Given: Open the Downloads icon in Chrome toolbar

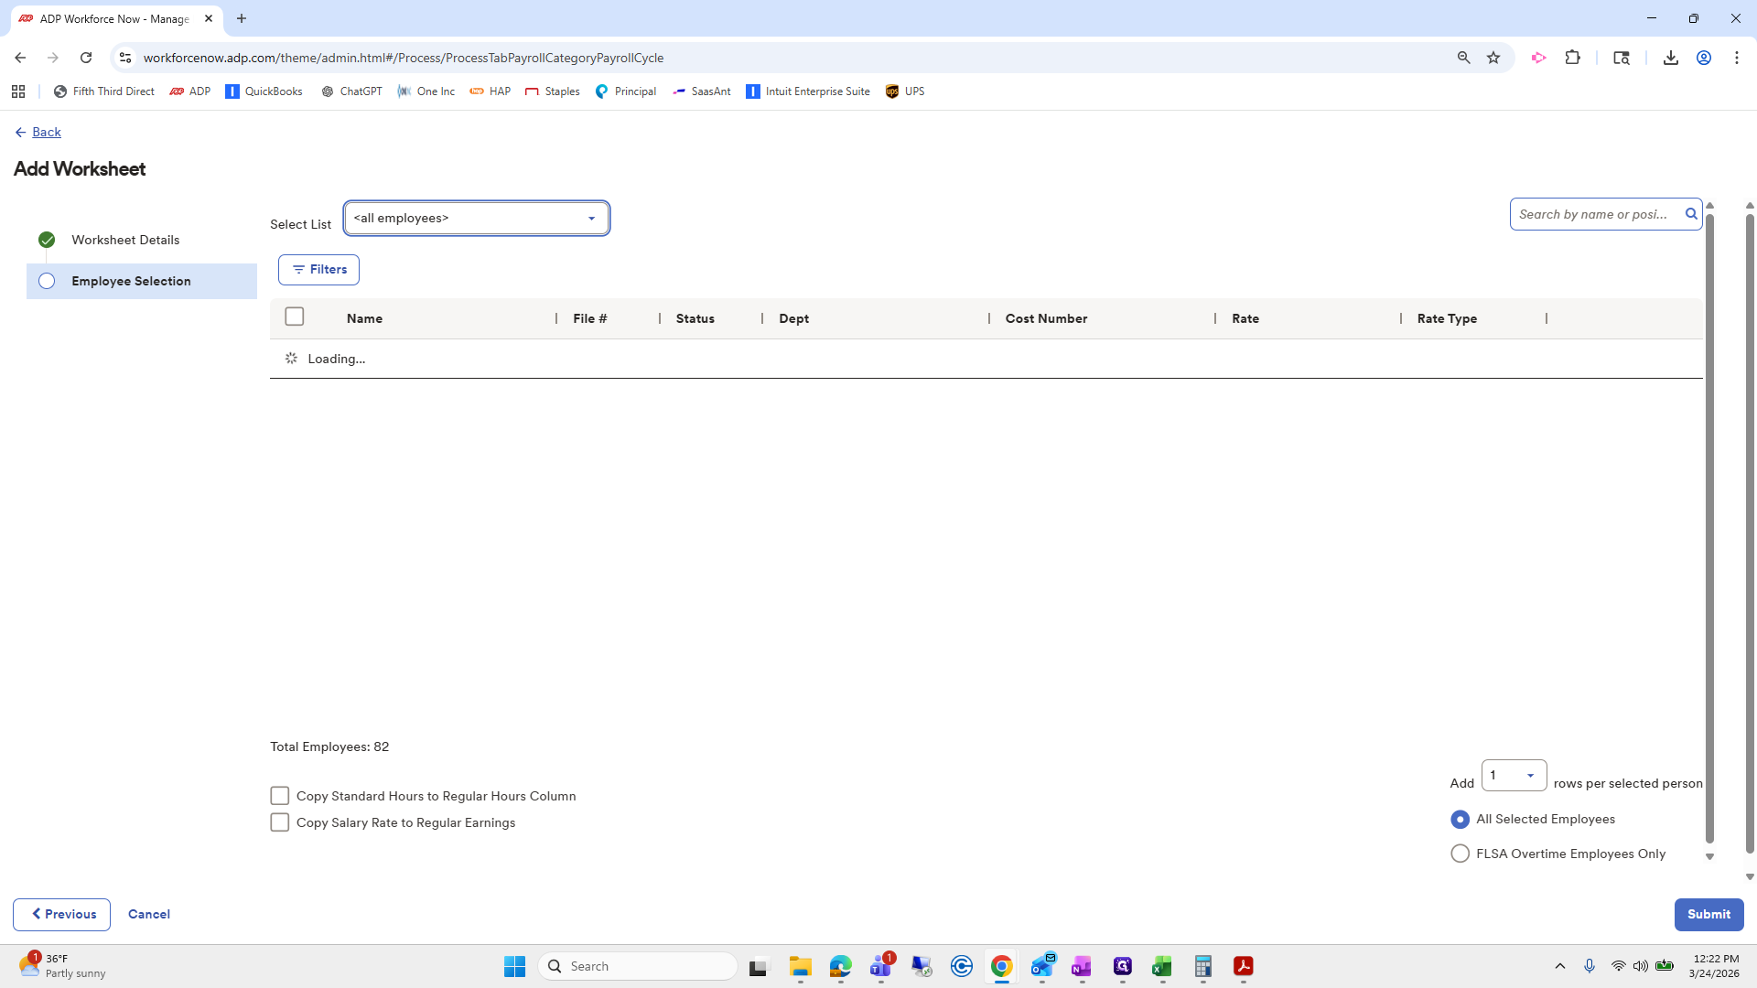Looking at the screenshot, I should coord(1671,57).
